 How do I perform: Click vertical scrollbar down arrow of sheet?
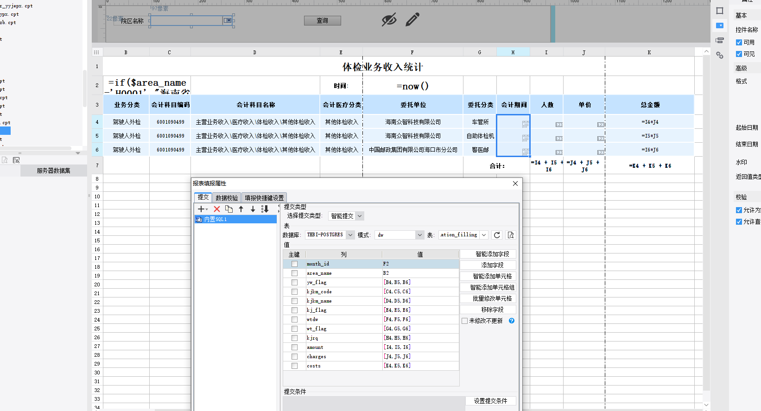pos(706,405)
